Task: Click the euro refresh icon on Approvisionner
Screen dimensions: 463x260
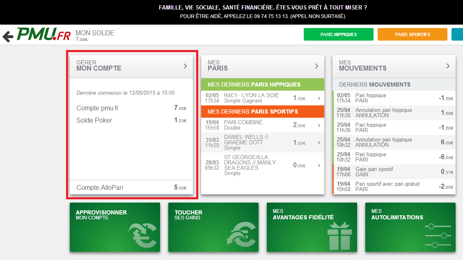Action: pos(142,235)
